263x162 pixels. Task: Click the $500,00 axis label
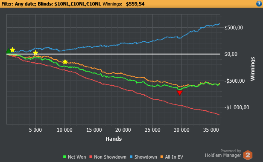[x=234, y=28]
